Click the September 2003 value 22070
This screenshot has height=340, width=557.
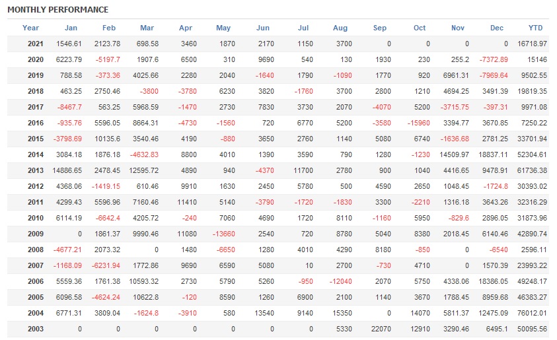[379, 329]
